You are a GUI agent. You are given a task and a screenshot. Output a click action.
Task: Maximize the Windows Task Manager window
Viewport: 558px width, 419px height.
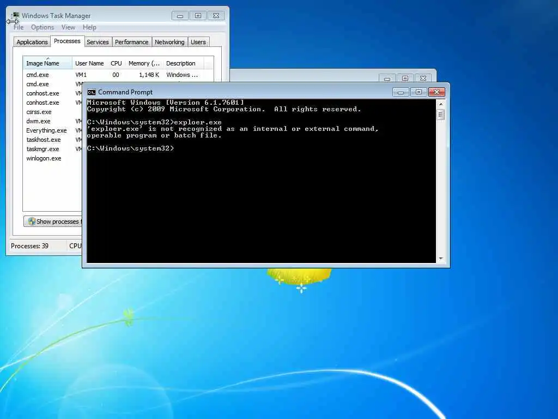[198, 16]
